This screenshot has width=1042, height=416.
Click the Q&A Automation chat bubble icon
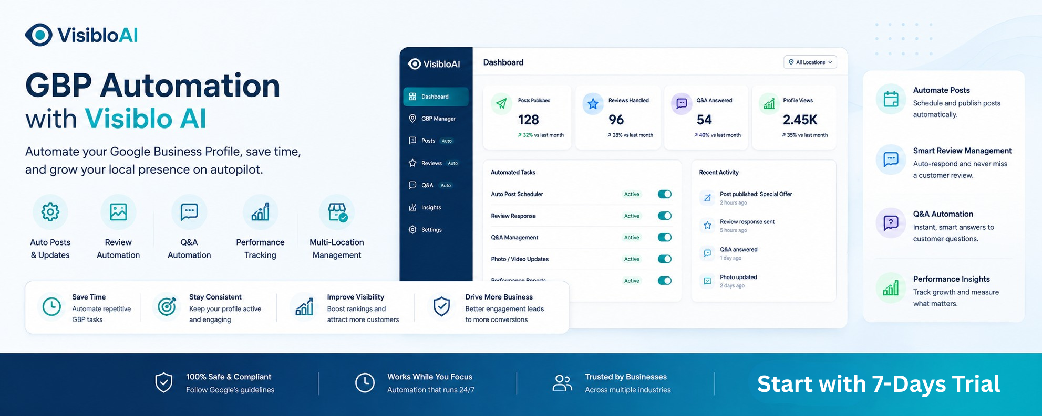tap(189, 212)
